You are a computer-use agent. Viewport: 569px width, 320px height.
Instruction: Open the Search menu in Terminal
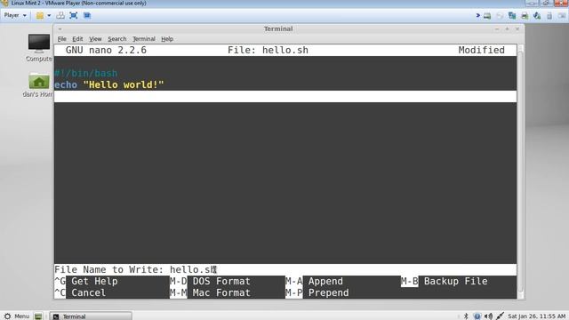click(116, 39)
